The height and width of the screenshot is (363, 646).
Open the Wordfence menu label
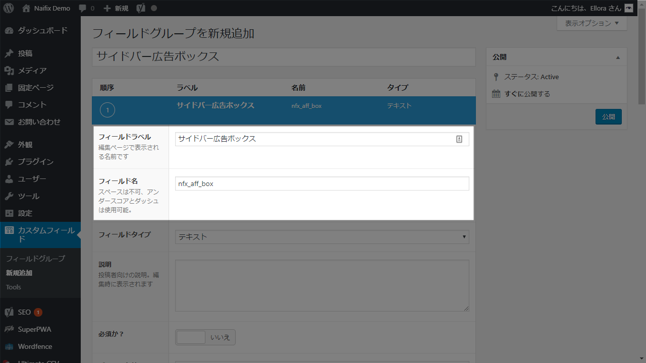tap(35, 346)
